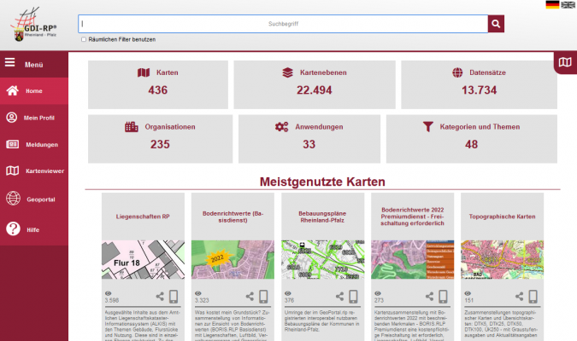The height and width of the screenshot is (341, 577).
Task: Click the magnifier search button
Action: click(x=496, y=24)
